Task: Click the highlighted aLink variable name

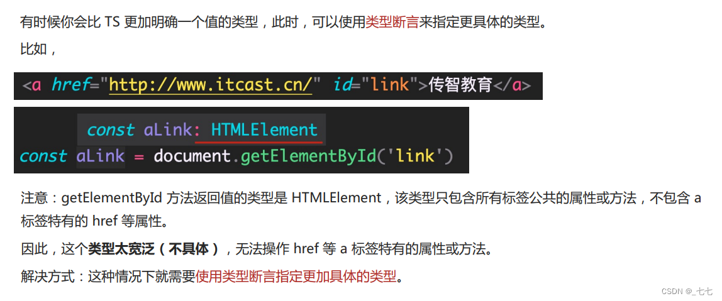Action: (101, 156)
